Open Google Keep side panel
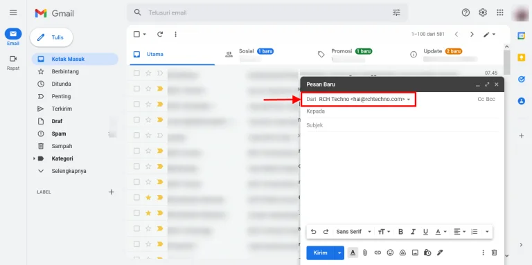The image size is (532, 265). click(x=521, y=57)
